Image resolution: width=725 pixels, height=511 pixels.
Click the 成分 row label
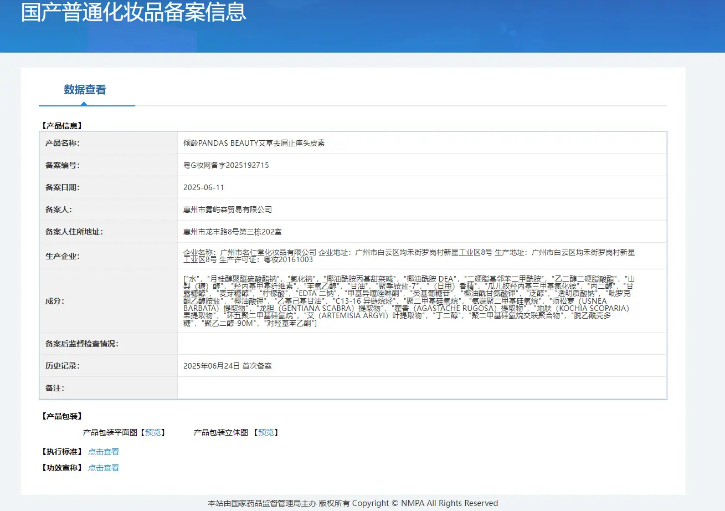pos(55,301)
